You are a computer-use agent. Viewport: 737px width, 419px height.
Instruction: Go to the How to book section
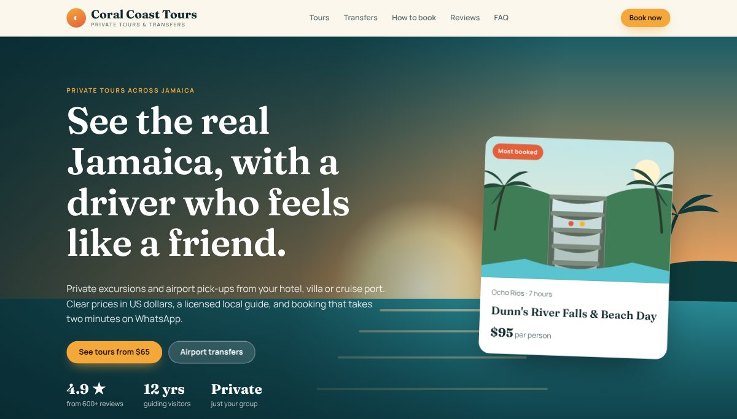pyautogui.click(x=414, y=18)
